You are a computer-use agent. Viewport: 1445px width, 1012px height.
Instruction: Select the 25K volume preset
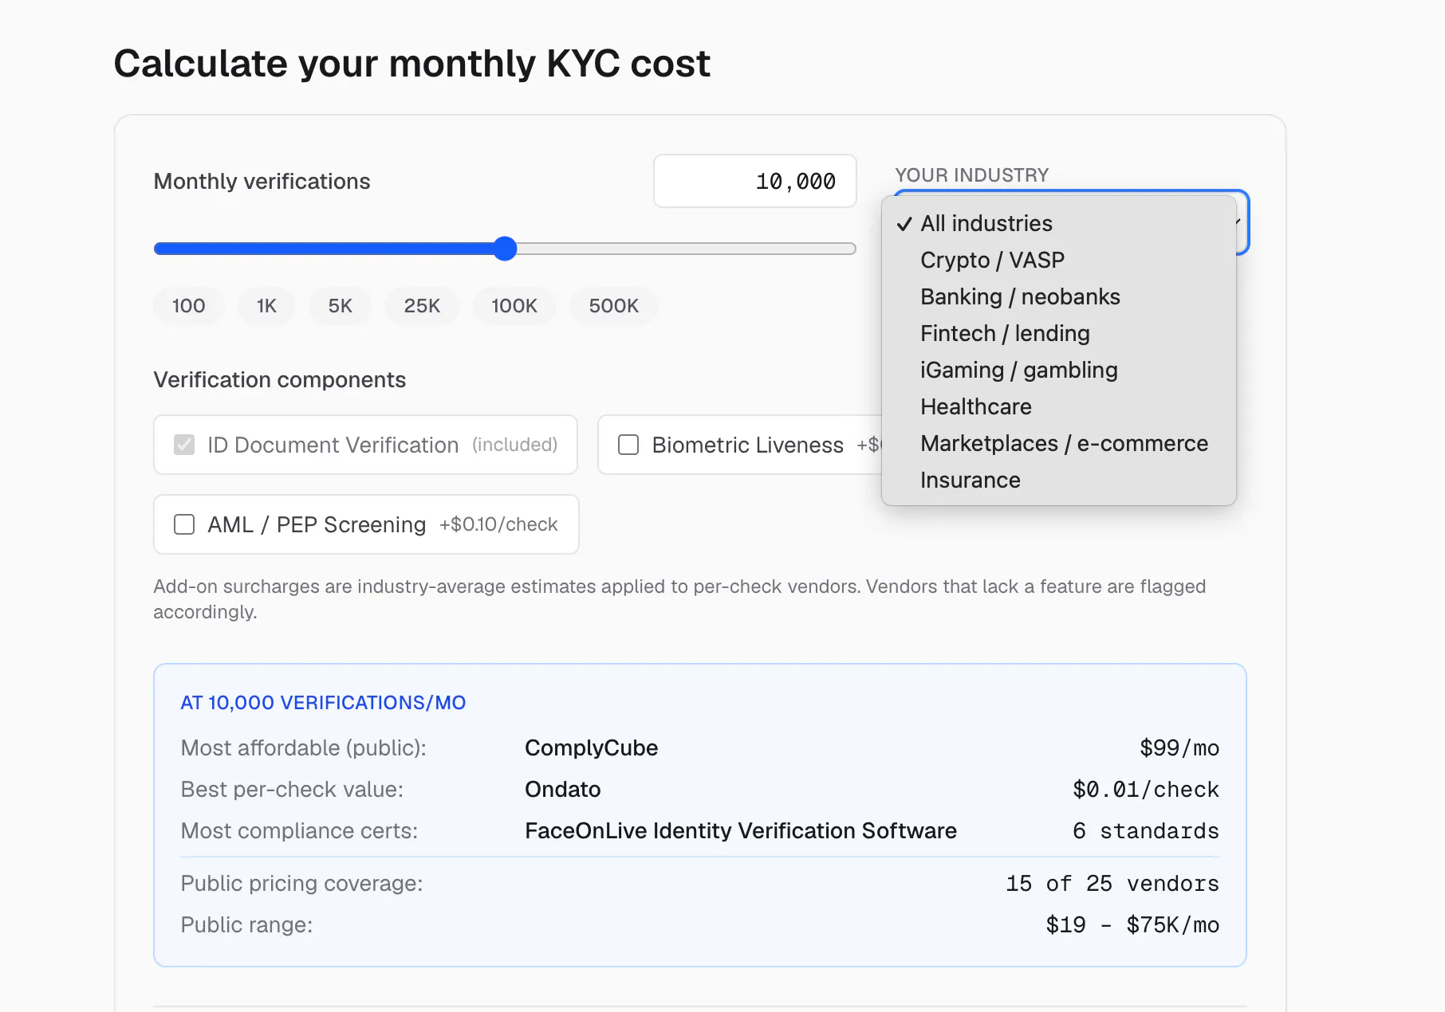422,306
